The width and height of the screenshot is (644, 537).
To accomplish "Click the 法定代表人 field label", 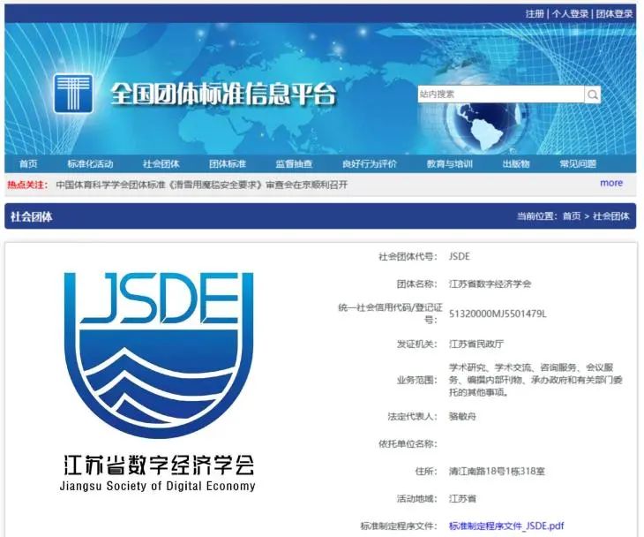I will click(x=412, y=417).
